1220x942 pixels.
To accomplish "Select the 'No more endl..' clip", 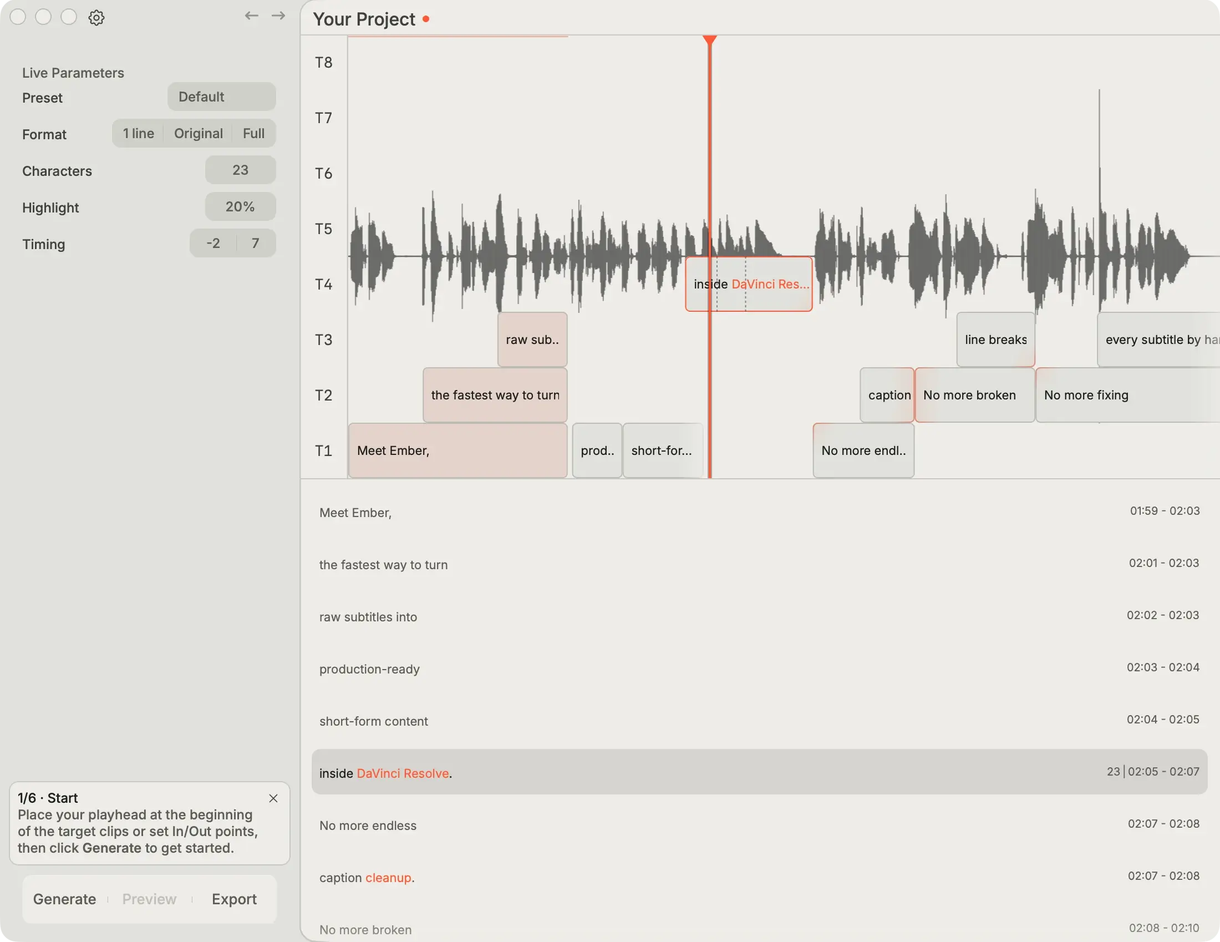I will [863, 450].
